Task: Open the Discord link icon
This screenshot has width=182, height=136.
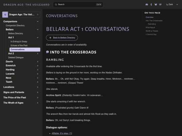Action: [x=147, y=4]
